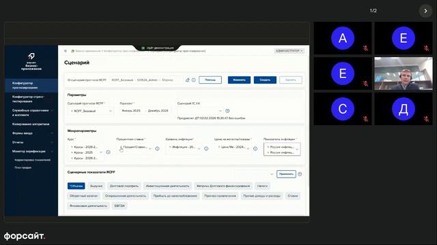The image size is (437, 245).
Task: Open the Администратор user dropdown
Action: pos(289,51)
